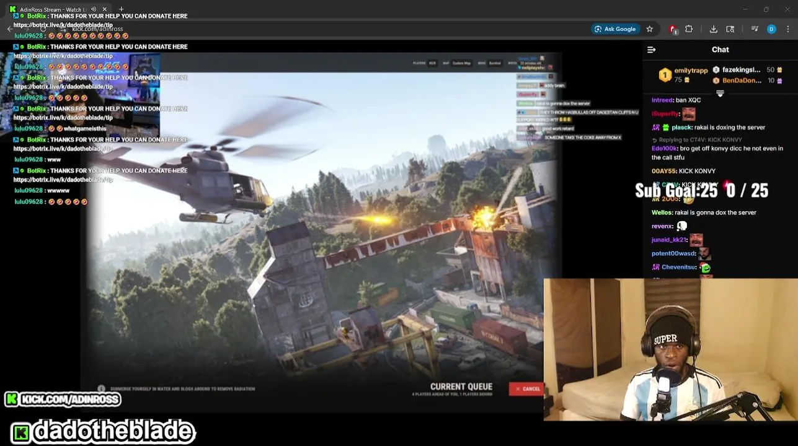Click username 00AY55 in chat
The height and width of the screenshot is (446, 798).
coord(664,171)
